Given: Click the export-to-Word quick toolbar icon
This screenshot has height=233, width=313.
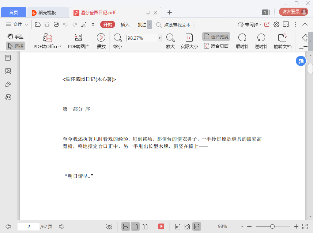Looking at the screenshot, I should click(84, 24).
